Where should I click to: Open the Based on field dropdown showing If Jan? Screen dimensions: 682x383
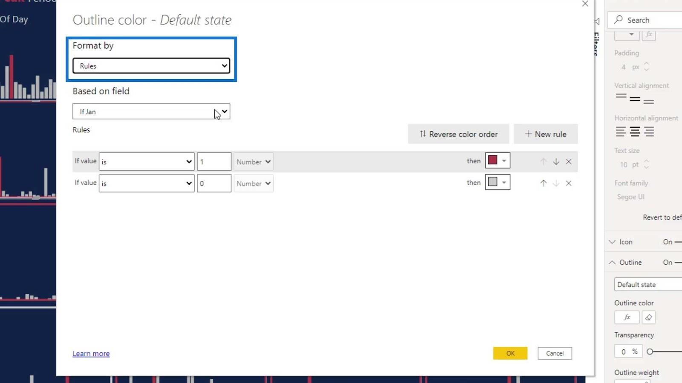pos(151,111)
